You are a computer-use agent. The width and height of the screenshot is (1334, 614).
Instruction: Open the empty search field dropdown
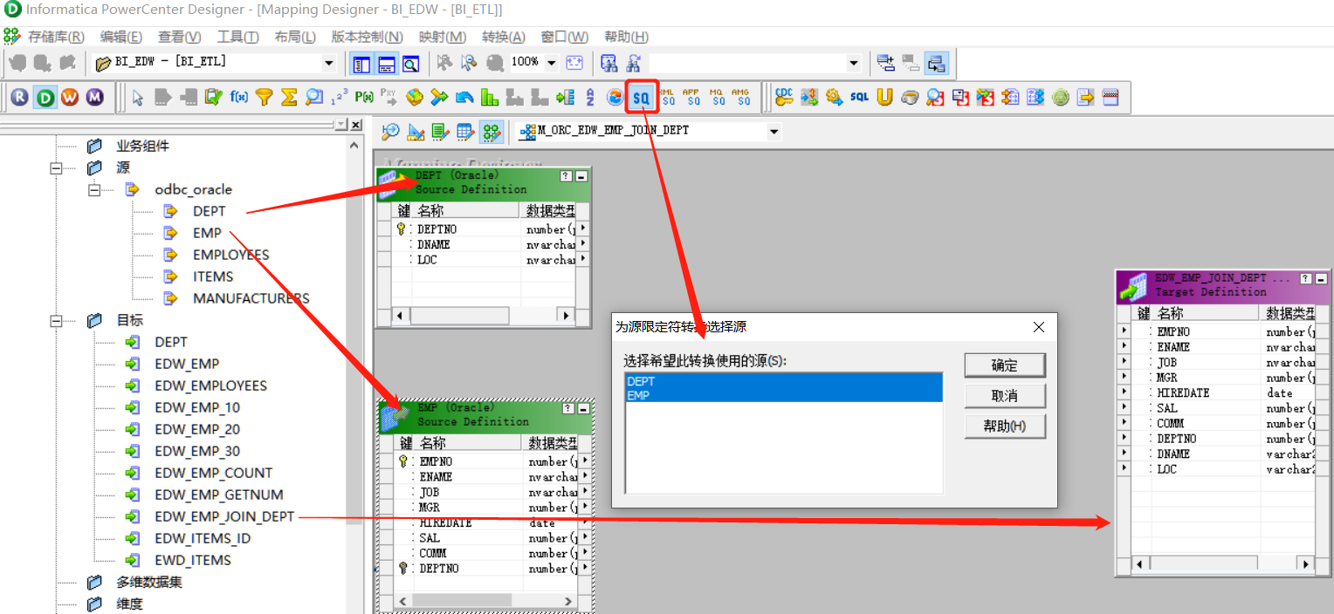pyautogui.click(x=854, y=63)
